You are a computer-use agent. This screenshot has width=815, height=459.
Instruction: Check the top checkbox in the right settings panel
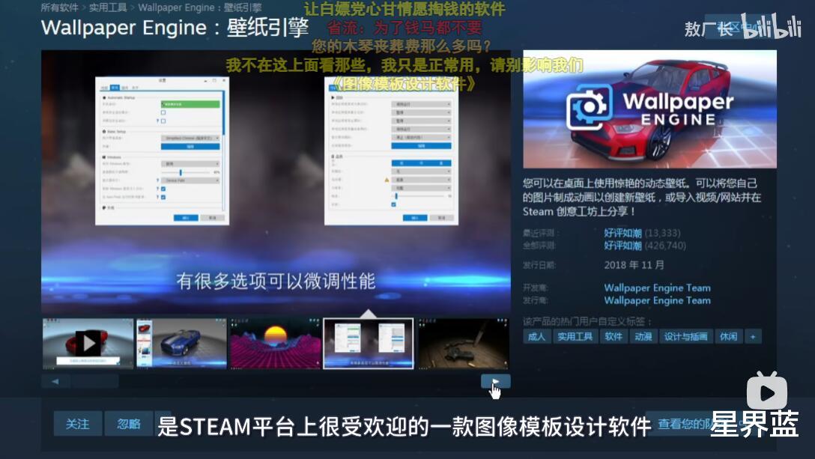(393, 204)
